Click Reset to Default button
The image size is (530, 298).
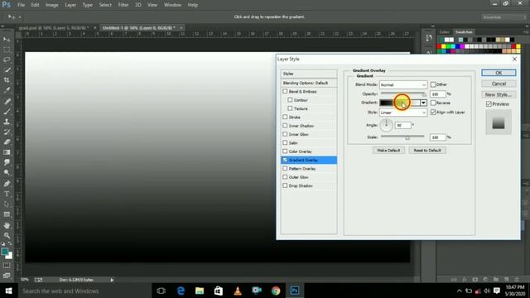click(427, 151)
